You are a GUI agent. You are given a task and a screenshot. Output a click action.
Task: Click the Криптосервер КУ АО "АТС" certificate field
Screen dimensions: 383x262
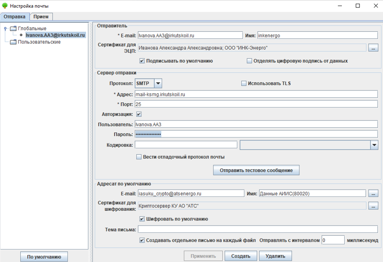252,206
